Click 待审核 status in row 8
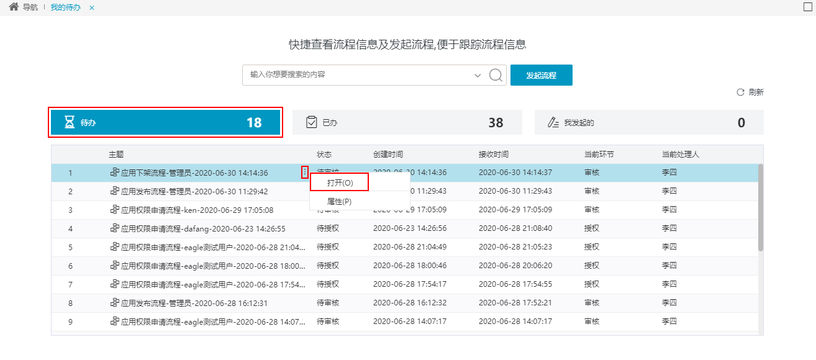The width and height of the screenshot is (816, 360). point(328,303)
